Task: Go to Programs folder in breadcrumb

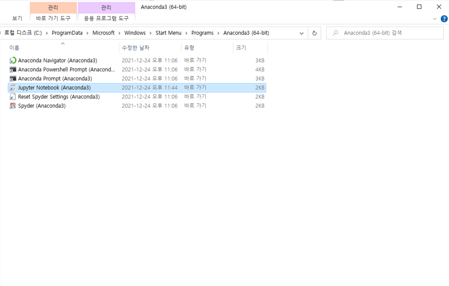Action: pyautogui.click(x=202, y=33)
